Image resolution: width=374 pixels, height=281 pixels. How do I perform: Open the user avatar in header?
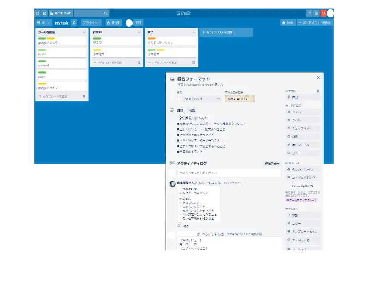(x=330, y=13)
